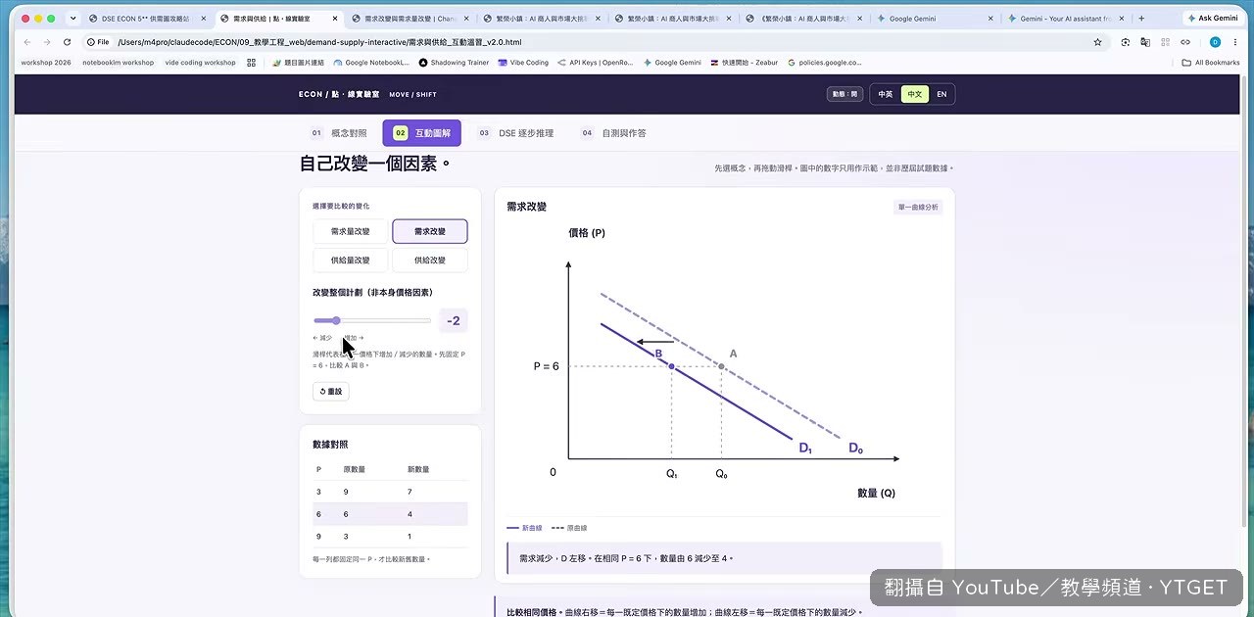Go back with the browser back arrow
The height and width of the screenshot is (617, 1254).
click(26, 42)
